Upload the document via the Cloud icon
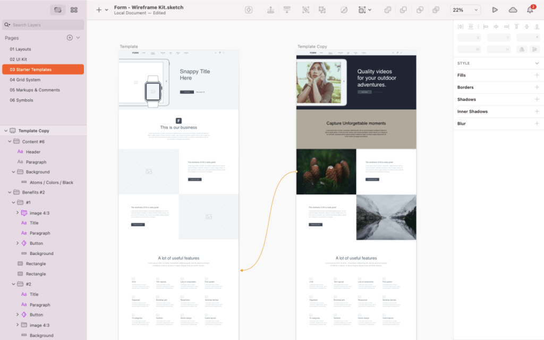The image size is (544, 340). pyautogui.click(x=512, y=9)
